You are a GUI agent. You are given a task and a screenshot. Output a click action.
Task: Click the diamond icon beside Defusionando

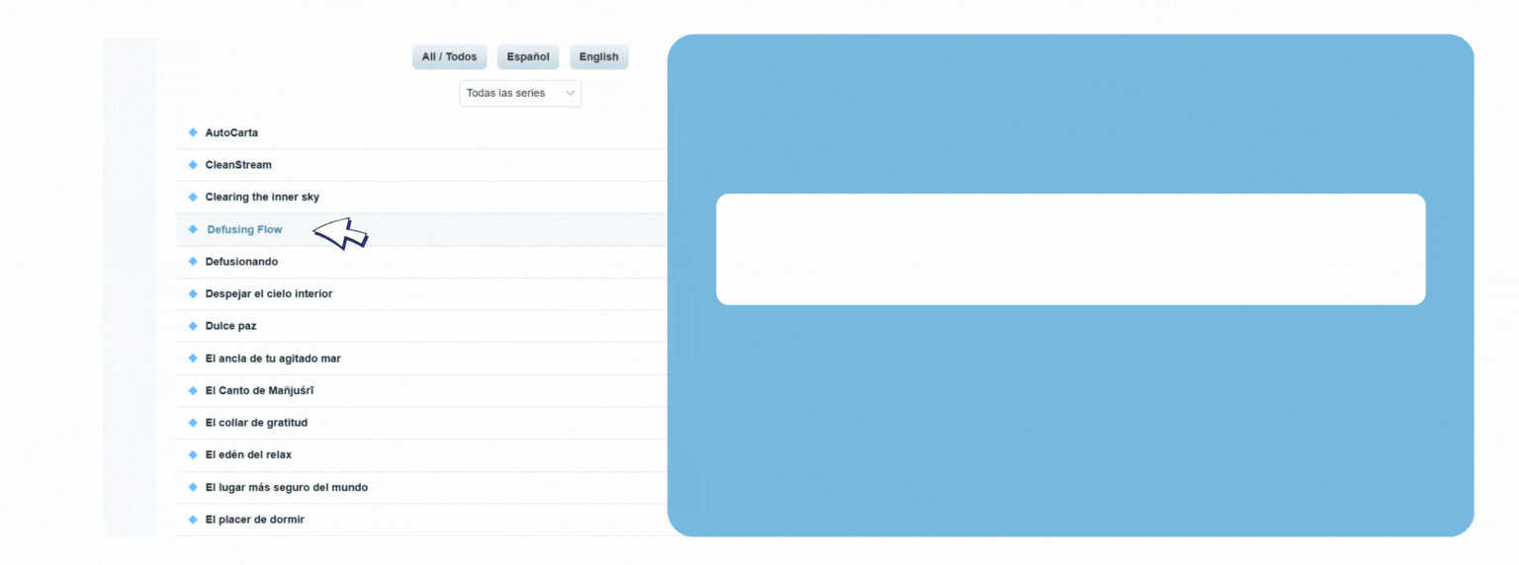[193, 262]
